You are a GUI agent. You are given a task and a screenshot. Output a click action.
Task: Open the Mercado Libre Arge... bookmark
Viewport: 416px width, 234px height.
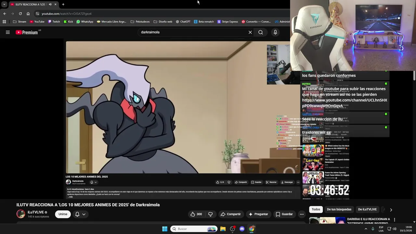coord(111,22)
